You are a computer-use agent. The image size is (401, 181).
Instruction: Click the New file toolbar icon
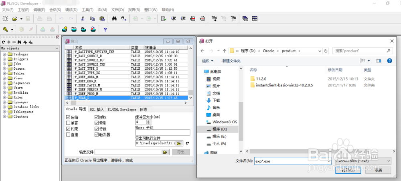point(6,19)
